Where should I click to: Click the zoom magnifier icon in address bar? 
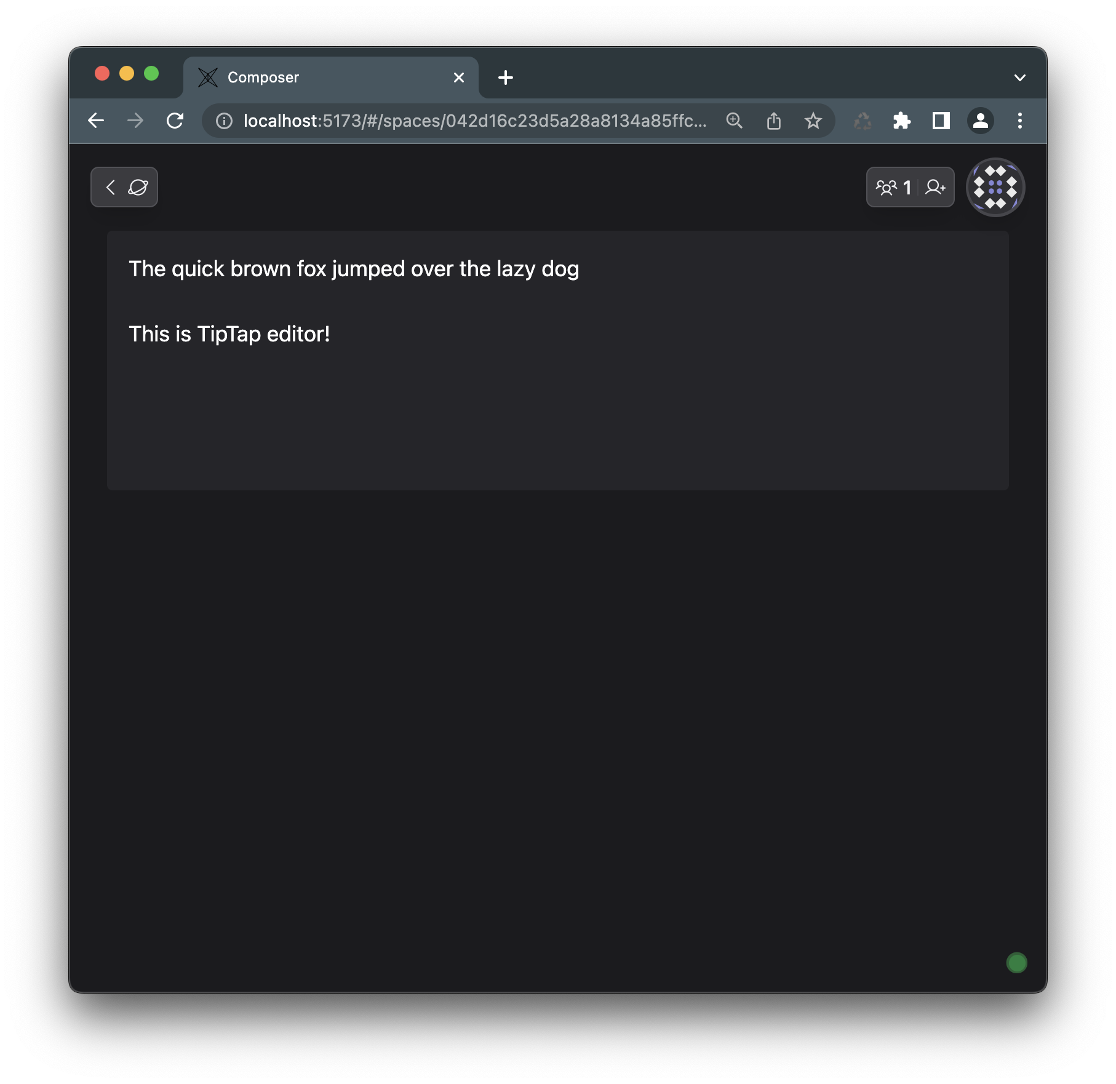(x=733, y=121)
